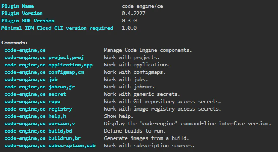Click 'Manage Code Engine components.' description

pyautogui.click(x=148, y=50)
